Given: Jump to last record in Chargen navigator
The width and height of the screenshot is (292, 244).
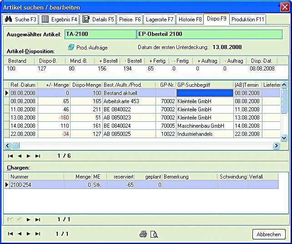Looking at the screenshot, I should (38, 219).
